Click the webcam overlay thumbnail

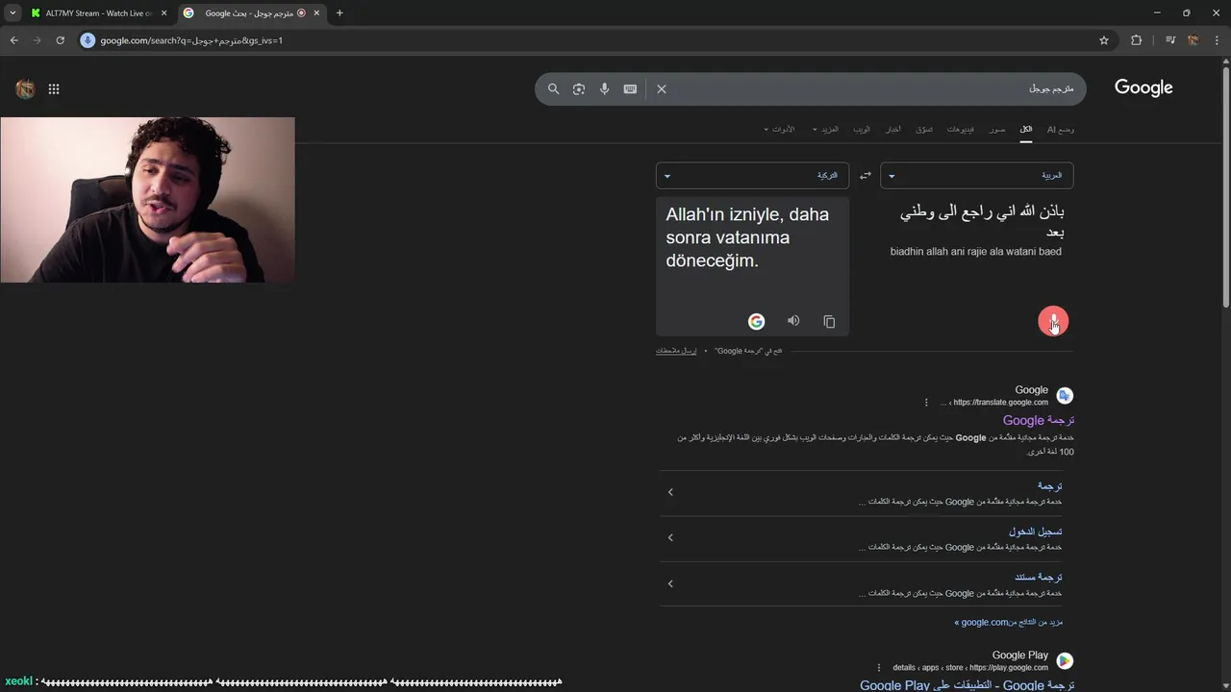(147, 200)
